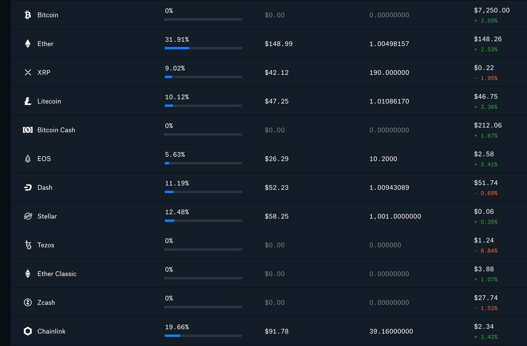This screenshot has width=527, height=346.
Task: Open the Bitcoin asset name
Action: click(x=48, y=15)
